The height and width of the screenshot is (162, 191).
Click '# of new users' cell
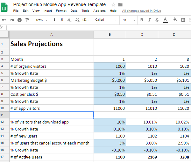pos(52,136)
